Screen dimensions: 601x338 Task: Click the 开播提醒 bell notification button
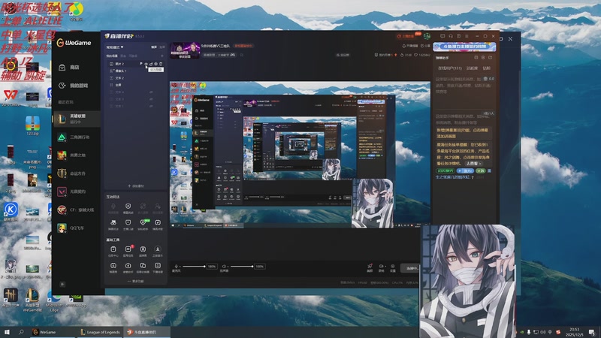pos(409,46)
